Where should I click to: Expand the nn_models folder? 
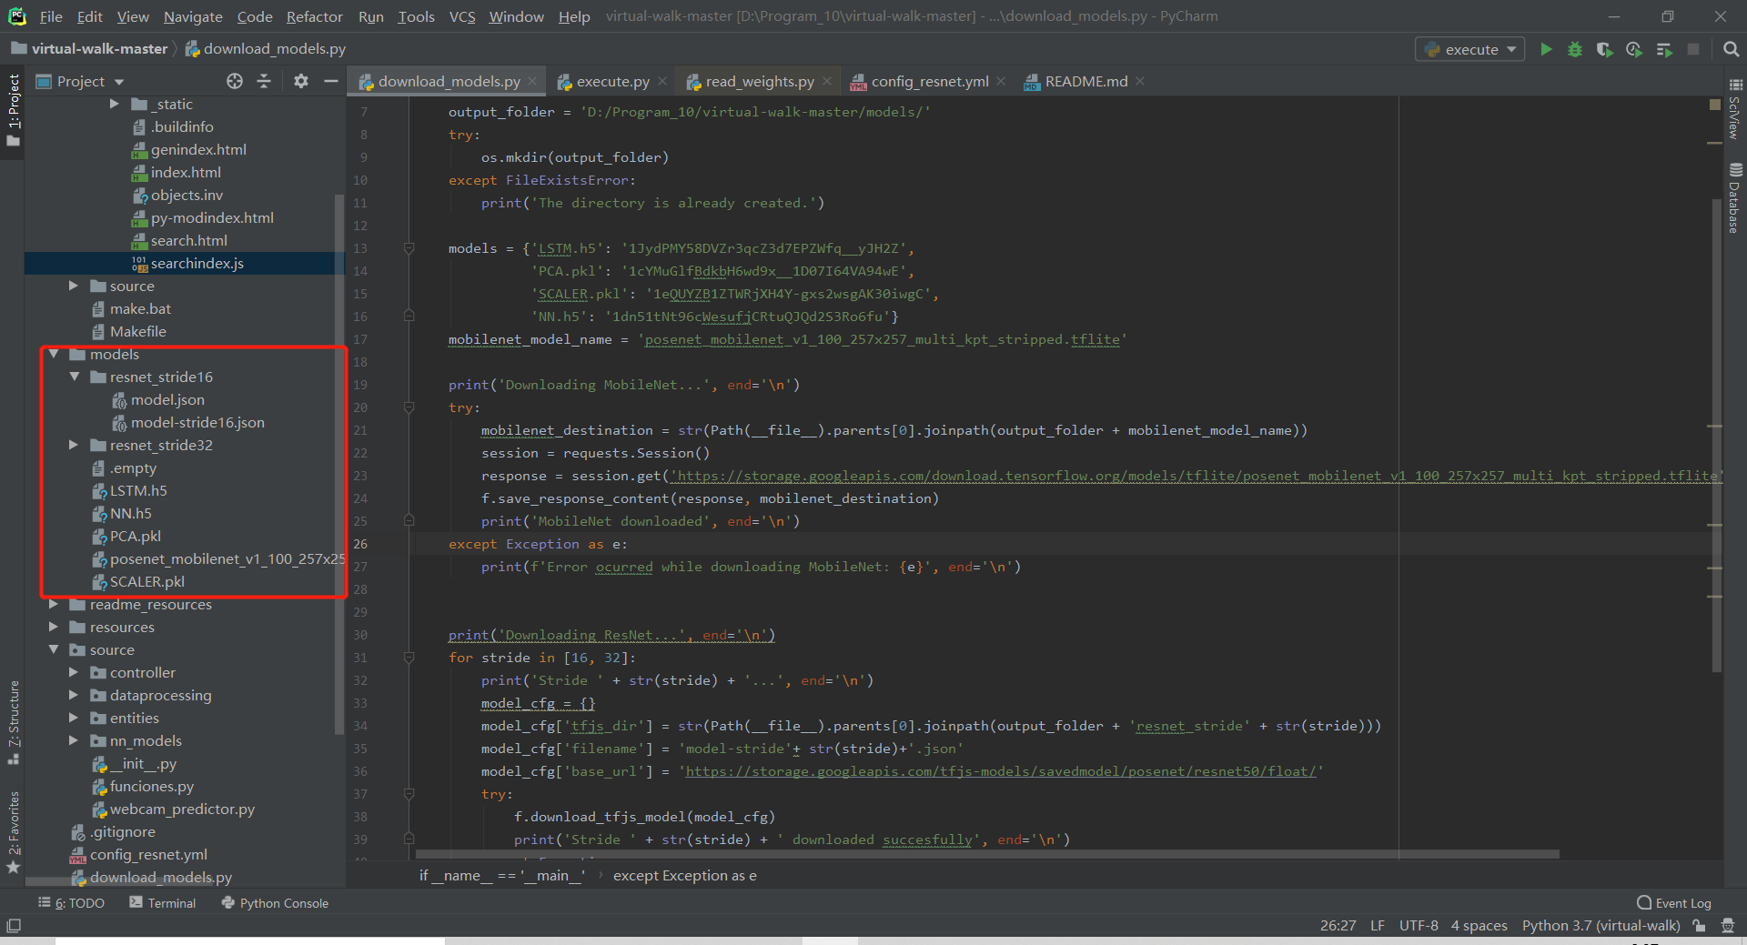point(74,740)
